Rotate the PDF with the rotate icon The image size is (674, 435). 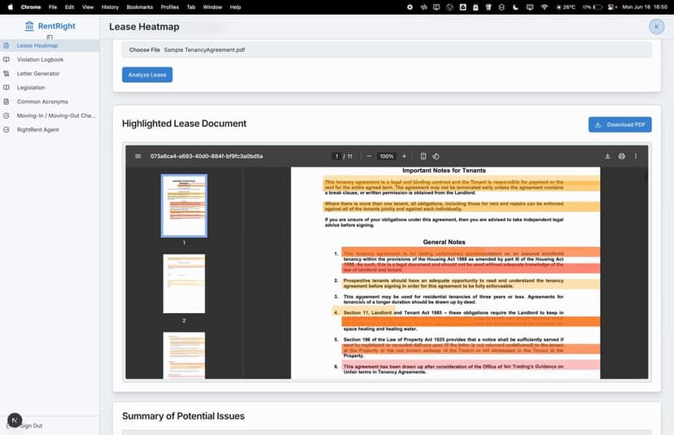click(x=435, y=156)
